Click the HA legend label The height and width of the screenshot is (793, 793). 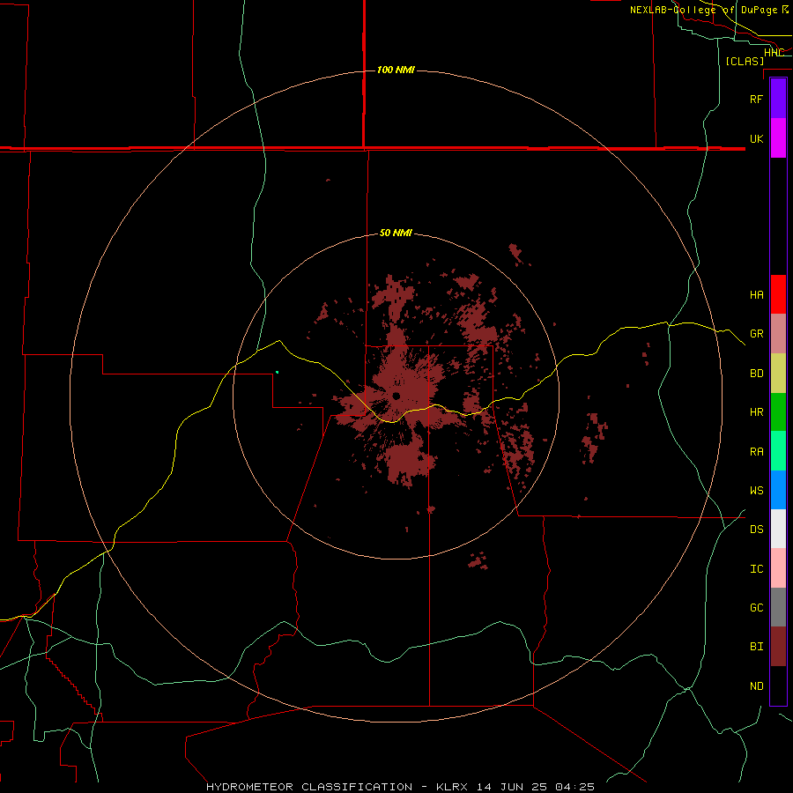[x=756, y=295]
